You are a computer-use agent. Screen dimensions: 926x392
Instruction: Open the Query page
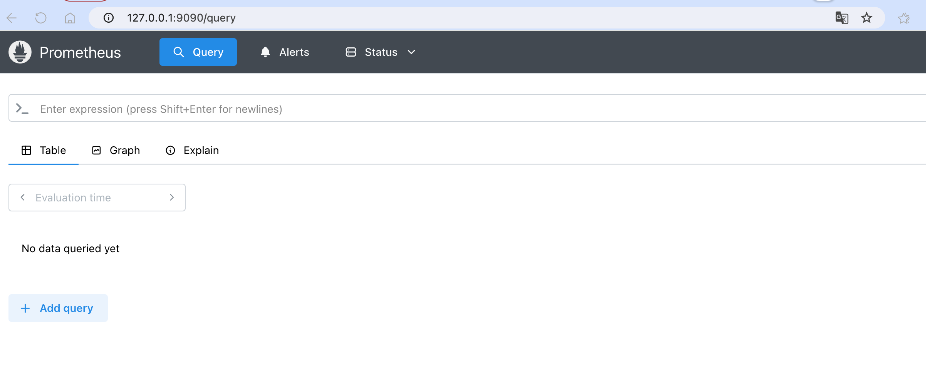tap(198, 52)
